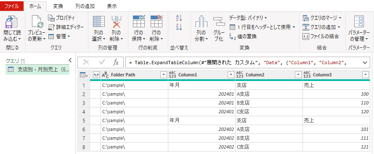This screenshot has width=374, height=154.
Task: Open the Column2 filter dropdown
Action: click(x=298, y=75)
